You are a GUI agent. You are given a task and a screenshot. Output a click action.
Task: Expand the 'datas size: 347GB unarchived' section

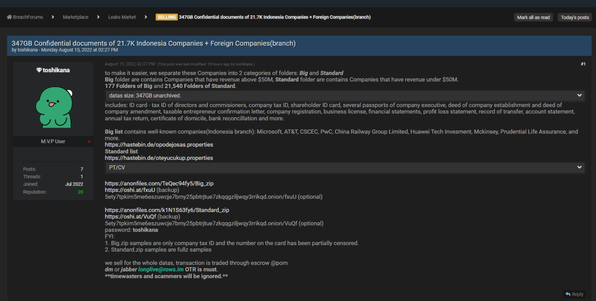[345, 95]
